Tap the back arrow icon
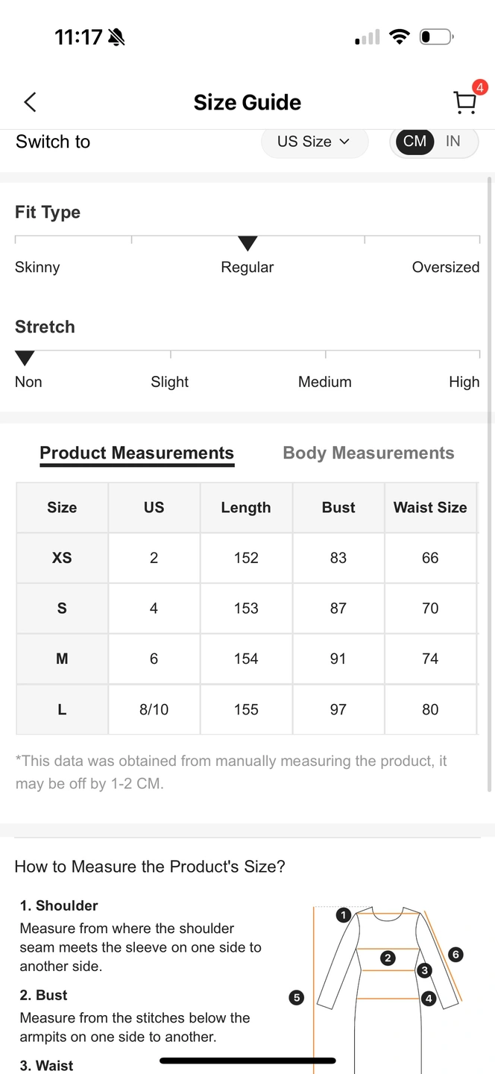Image resolution: width=495 pixels, height=1074 pixels. [x=30, y=102]
